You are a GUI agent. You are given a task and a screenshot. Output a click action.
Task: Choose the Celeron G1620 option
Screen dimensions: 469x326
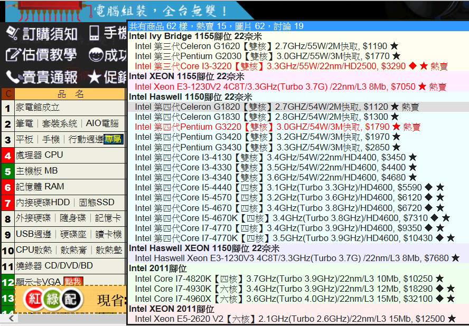click(x=267, y=46)
